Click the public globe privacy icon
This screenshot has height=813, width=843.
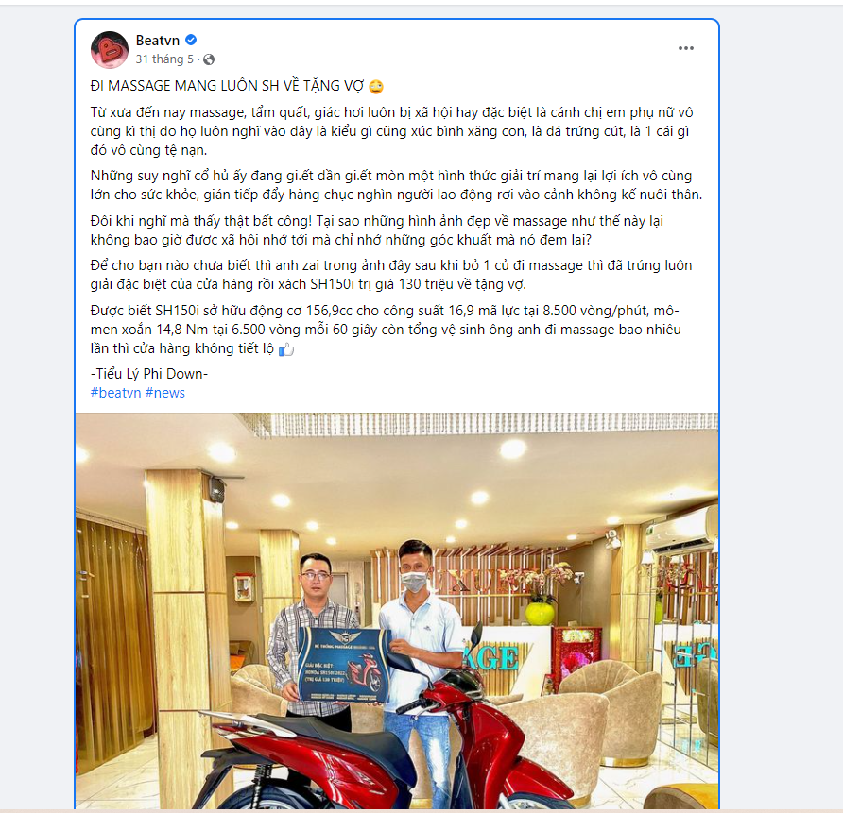209,59
